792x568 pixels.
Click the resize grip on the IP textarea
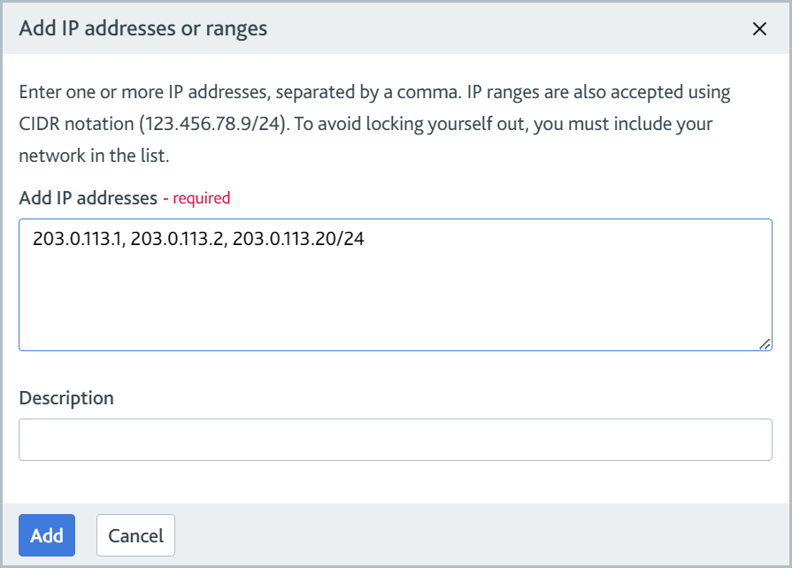[765, 347]
